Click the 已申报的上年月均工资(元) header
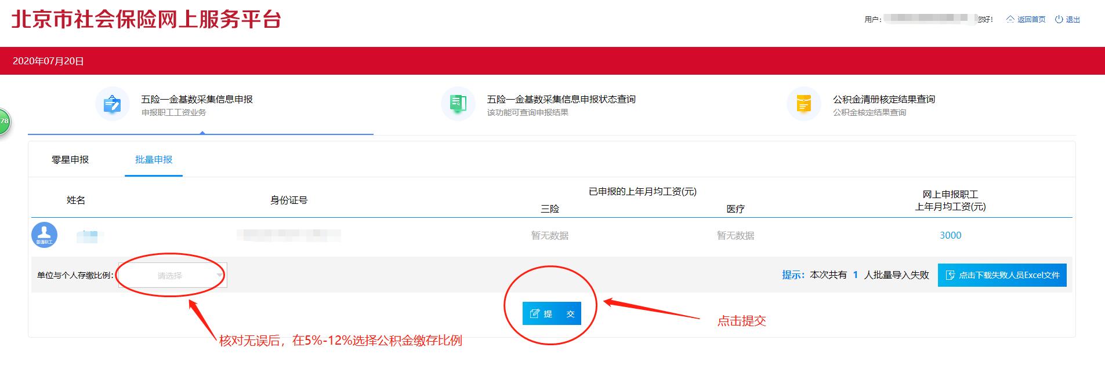1105x380 pixels. point(643,191)
